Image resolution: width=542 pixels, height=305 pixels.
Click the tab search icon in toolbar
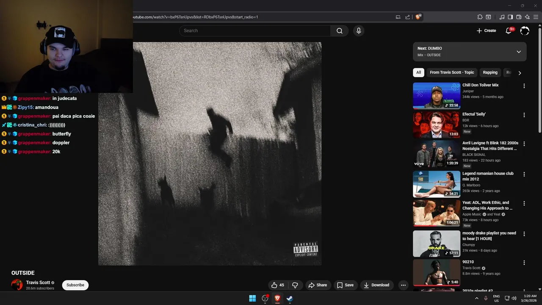(x=488, y=17)
